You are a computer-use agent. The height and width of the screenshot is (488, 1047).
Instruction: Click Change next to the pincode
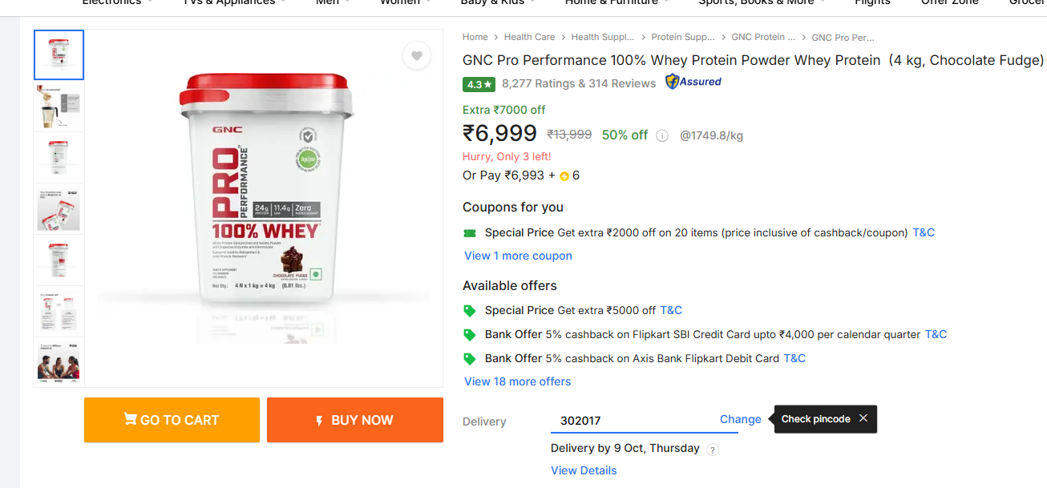tap(740, 419)
